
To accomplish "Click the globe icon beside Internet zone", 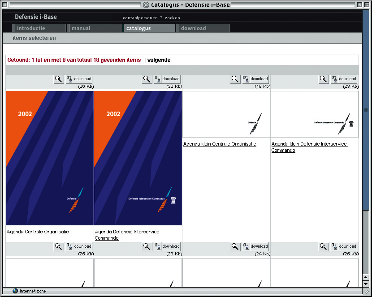I will point(15,291).
